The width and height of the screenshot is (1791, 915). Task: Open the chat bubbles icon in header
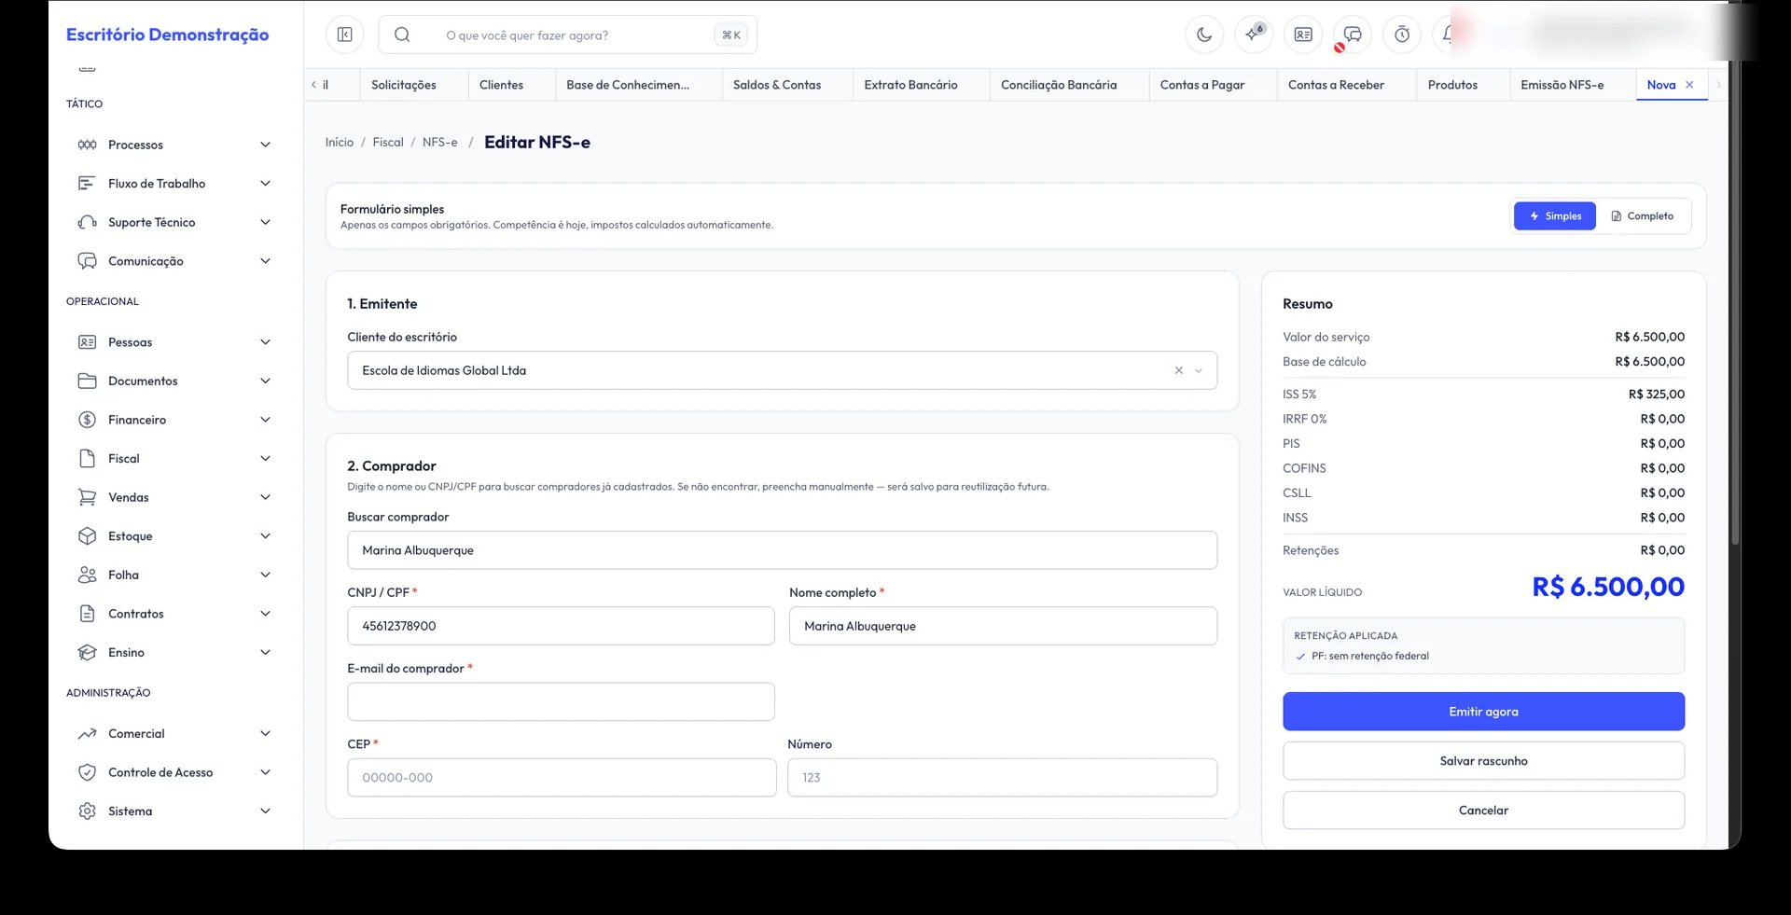pos(1353,35)
